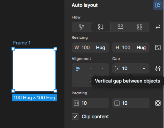Set alignment to top center dot
Screen dimensions: 164x128
[x=90, y=69]
